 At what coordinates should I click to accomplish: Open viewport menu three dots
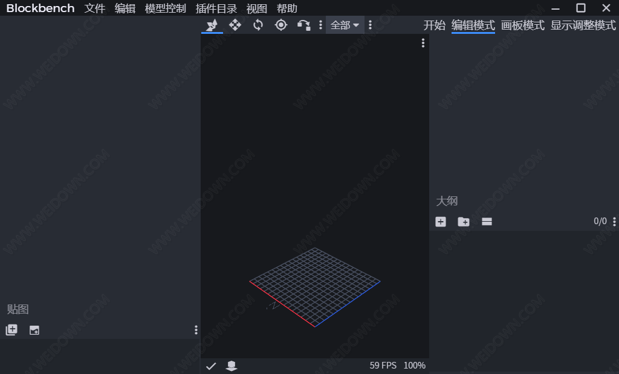[x=423, y=43]
